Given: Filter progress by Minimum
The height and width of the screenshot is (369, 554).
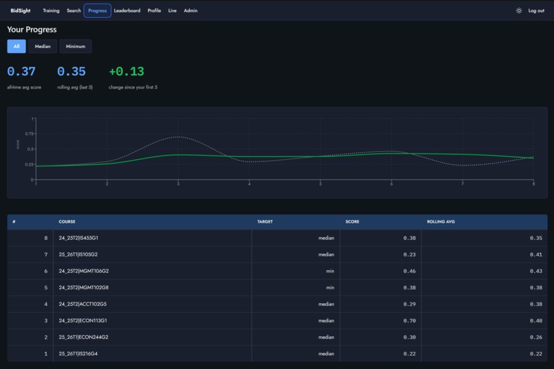Looking at the screenshot, I should 76,46.
